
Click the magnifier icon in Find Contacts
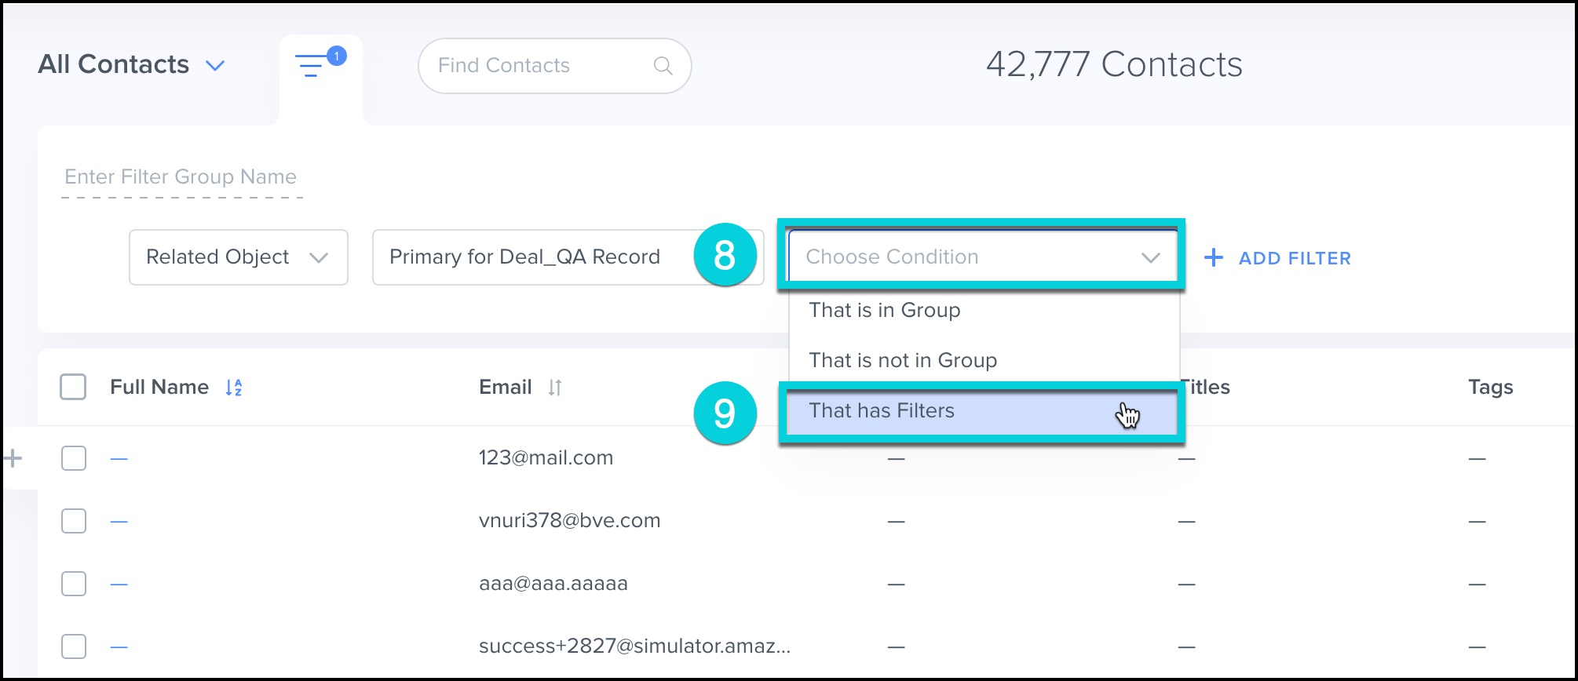(663, 66)
